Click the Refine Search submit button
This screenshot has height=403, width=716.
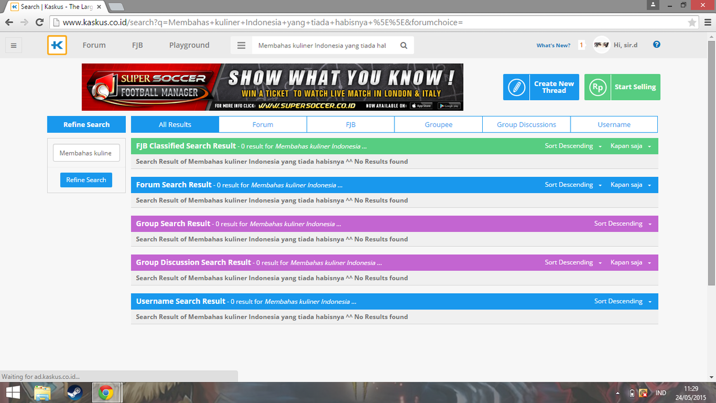click(86, 180)
